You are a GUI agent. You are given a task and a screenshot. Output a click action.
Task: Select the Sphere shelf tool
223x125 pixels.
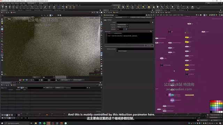(x=6, y=7)
